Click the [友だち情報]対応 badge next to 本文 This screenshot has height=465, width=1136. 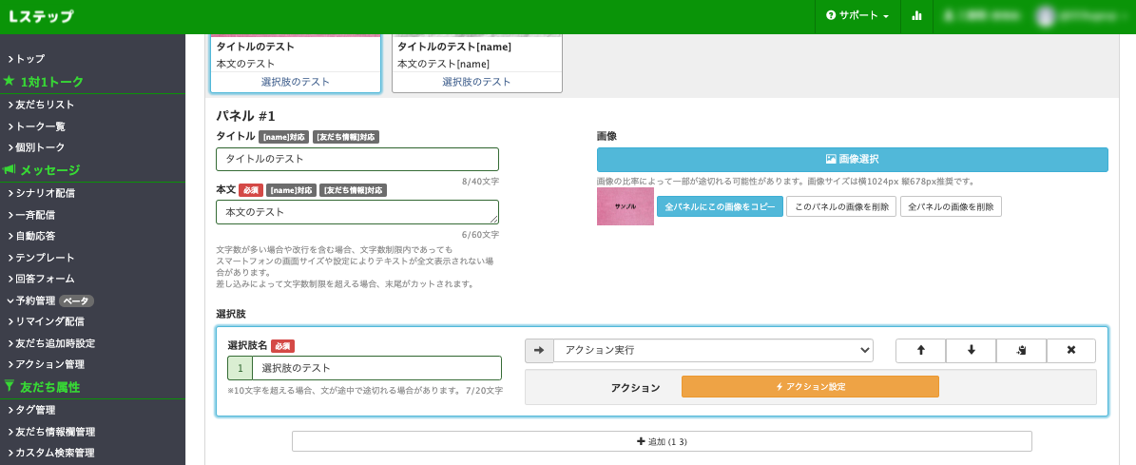click(354, 190)
